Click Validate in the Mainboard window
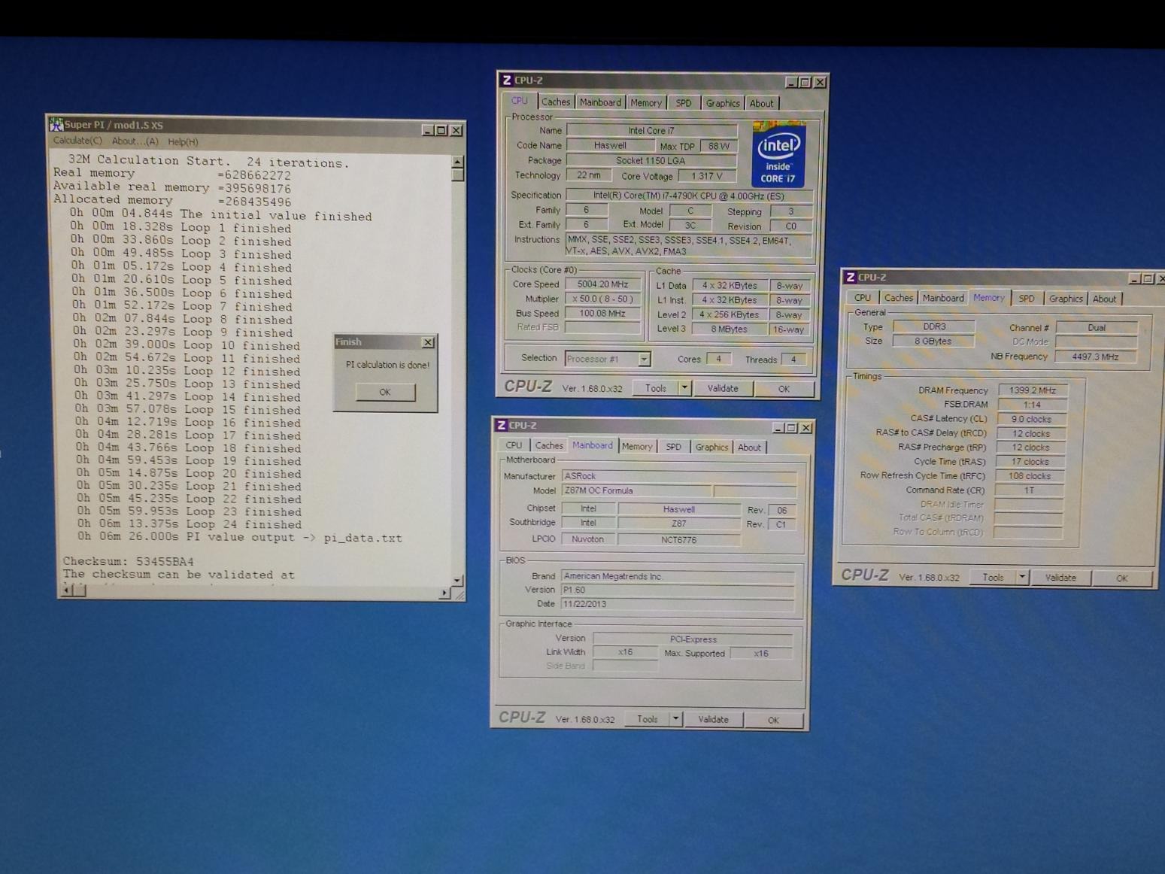 tap(713, 720)
